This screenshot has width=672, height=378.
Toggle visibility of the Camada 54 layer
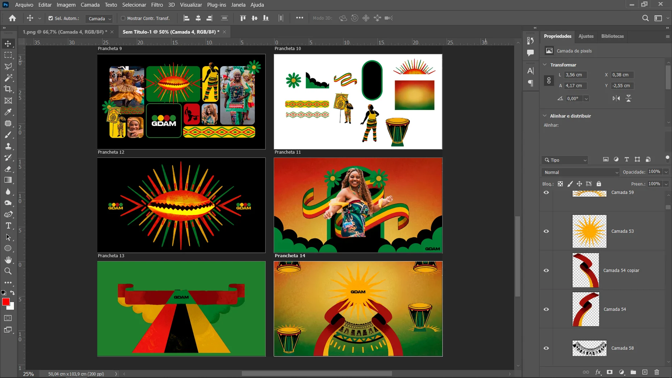click(x=546, y=309)
